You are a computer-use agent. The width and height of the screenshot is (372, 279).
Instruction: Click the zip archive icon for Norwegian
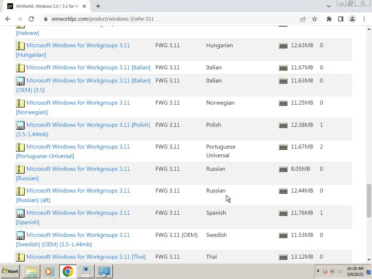tap(20, 103)
